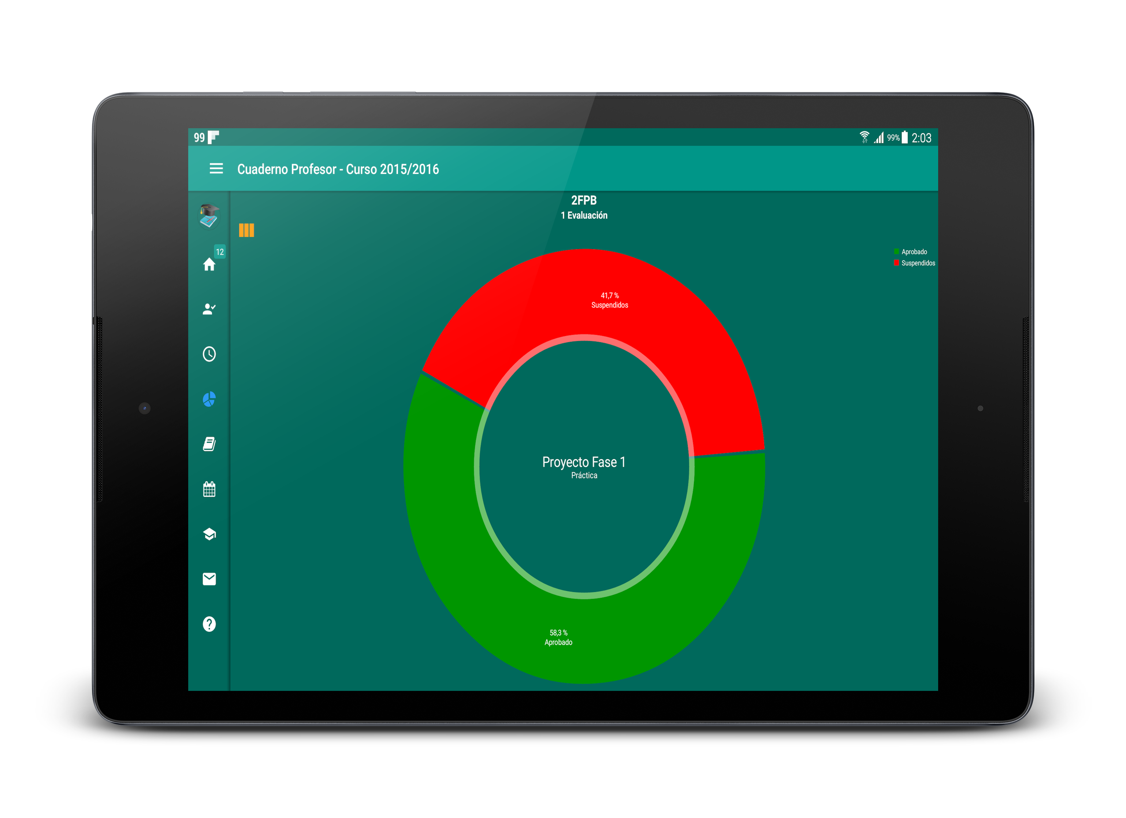Tap the Proyecto Fase 1 center label
1126x818 pixels.
click(584, 462)
